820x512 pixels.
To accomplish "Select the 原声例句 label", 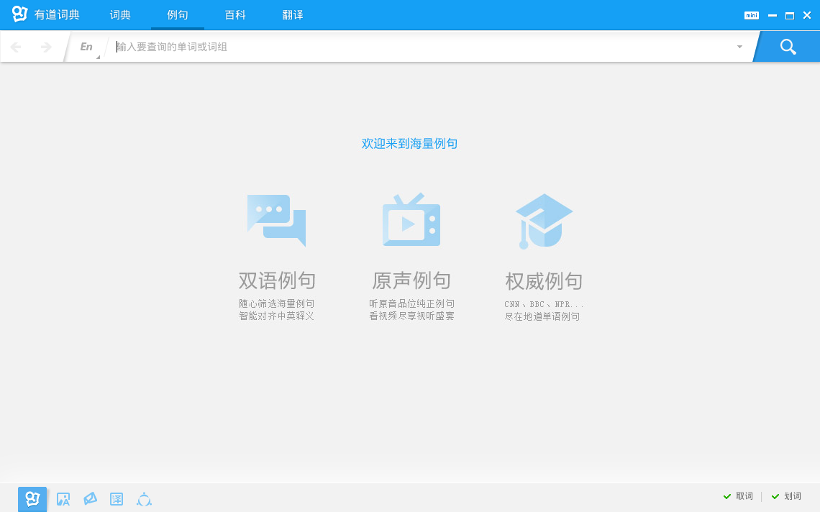I will (x=411, y=280).
